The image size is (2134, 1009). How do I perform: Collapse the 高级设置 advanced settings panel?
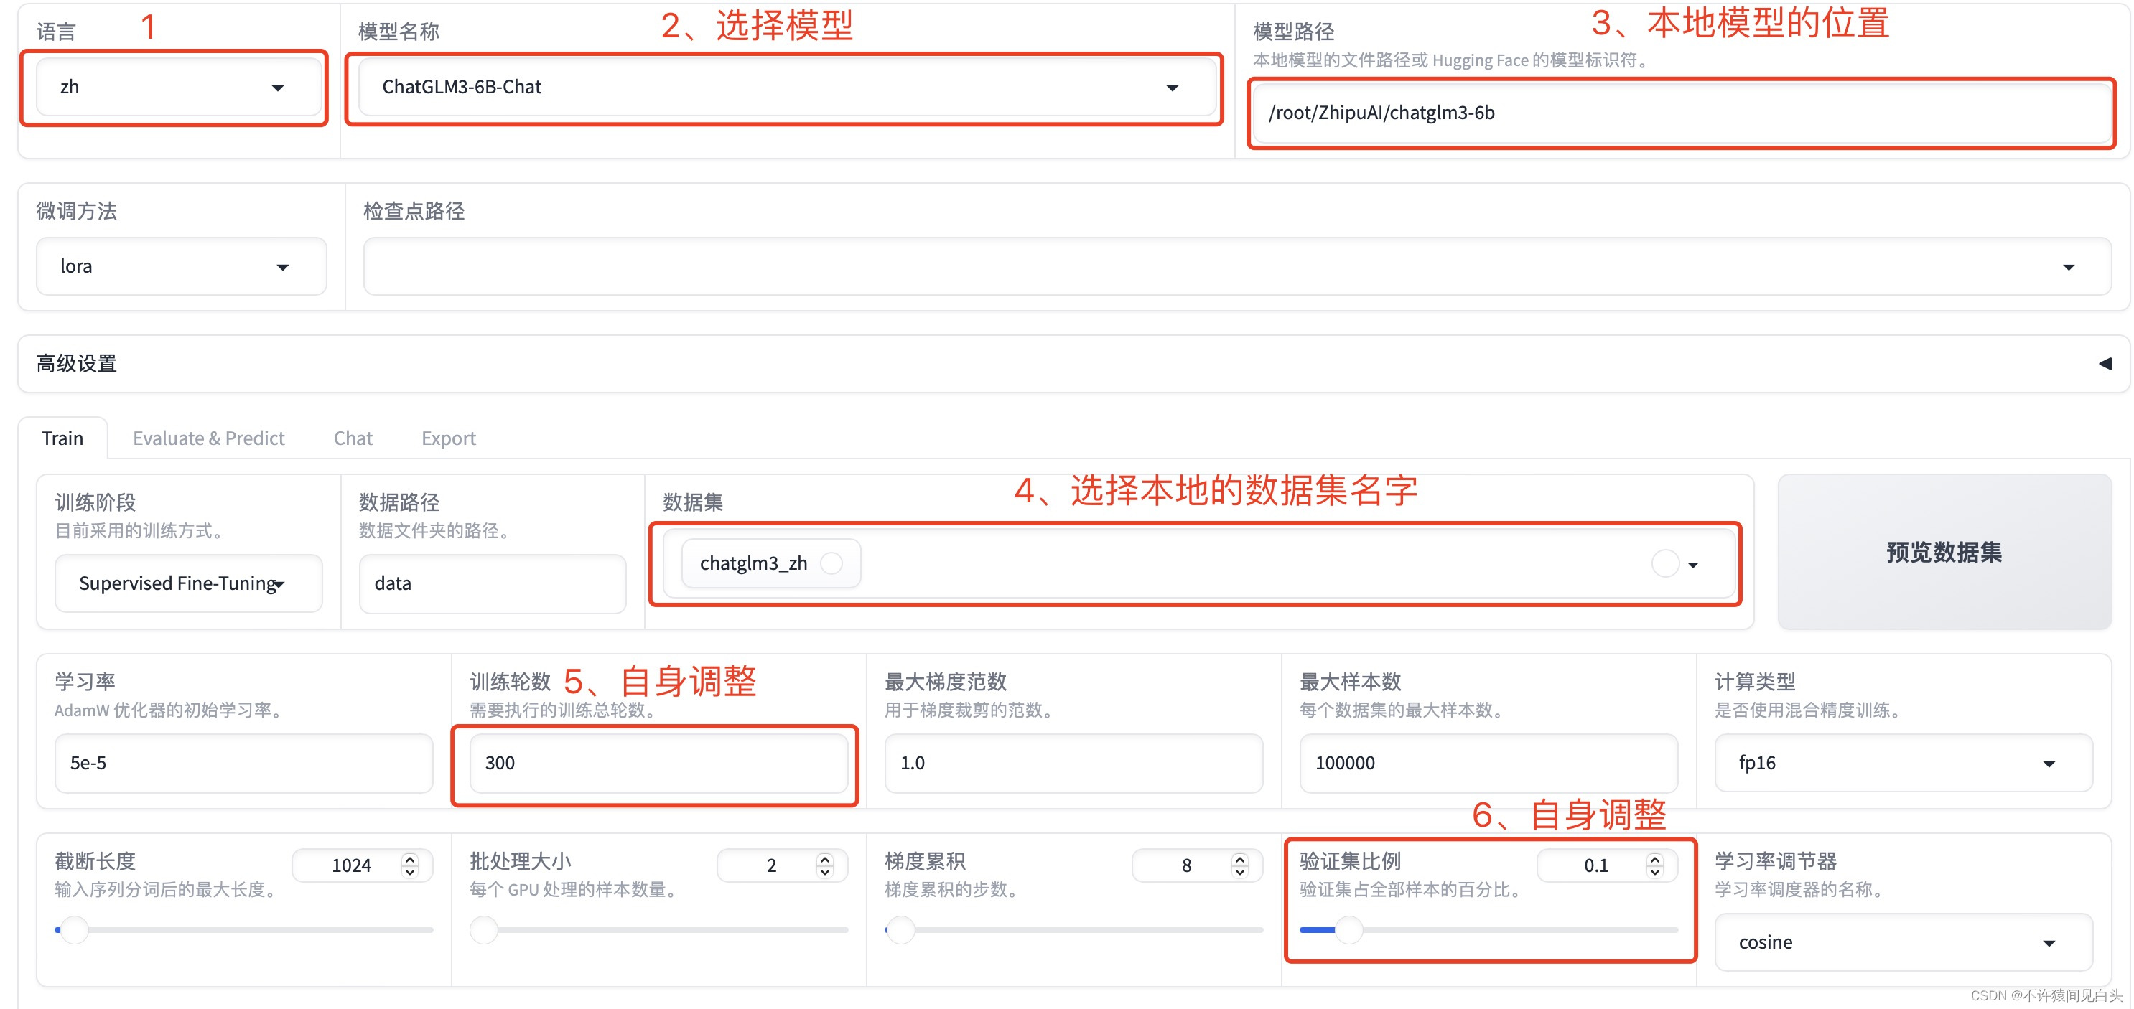click(2104, 363)
